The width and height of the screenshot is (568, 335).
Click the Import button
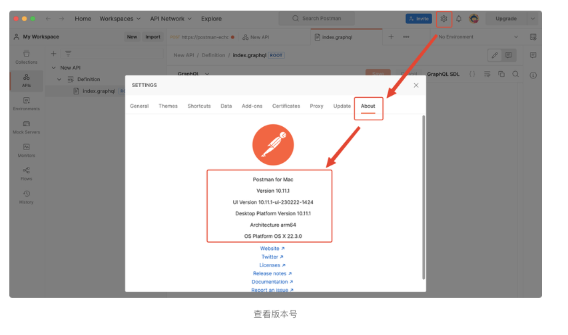(152, 37)
